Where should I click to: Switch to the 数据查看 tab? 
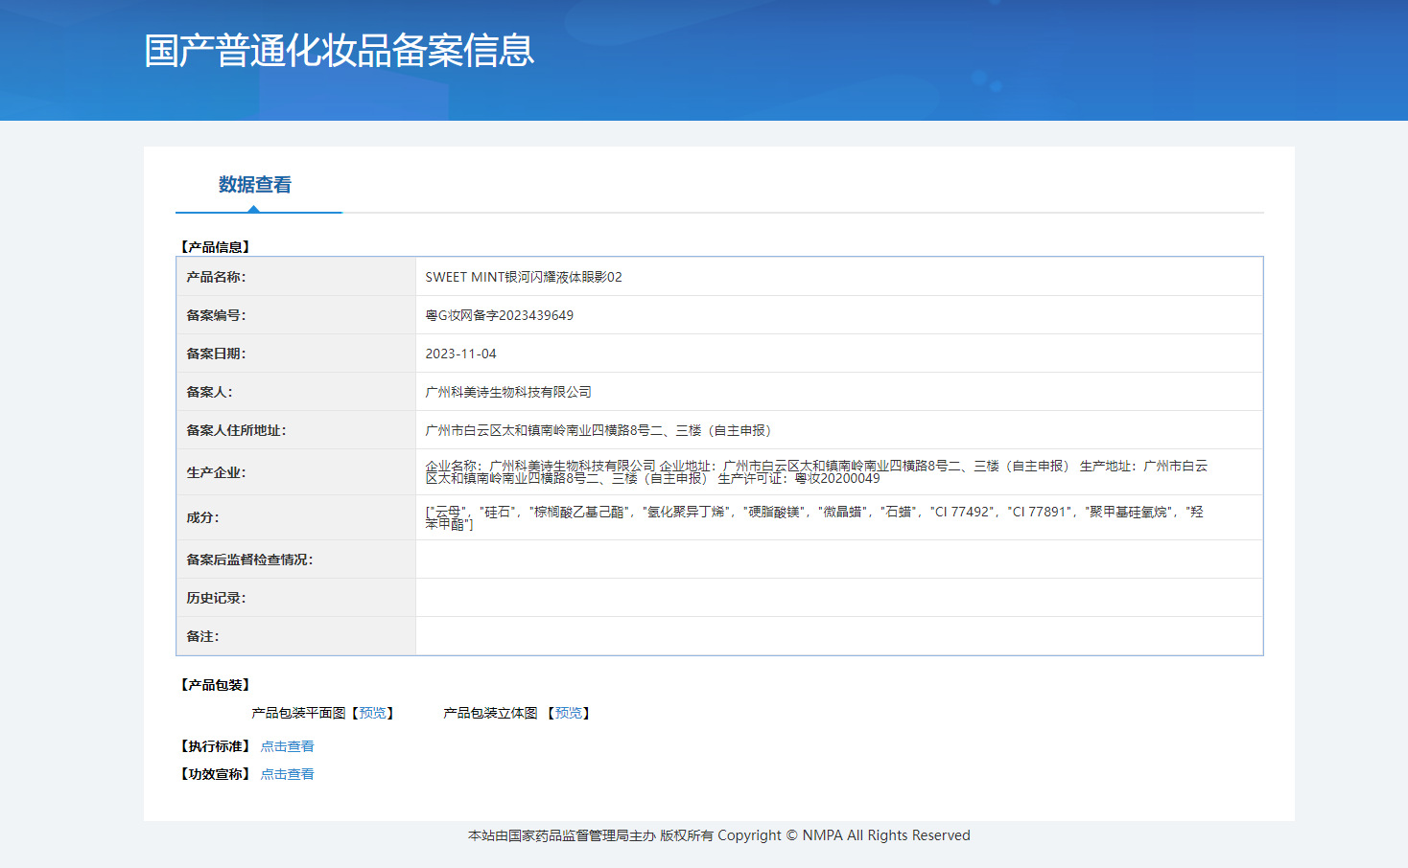(255, 185)
